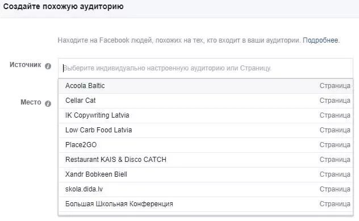Focus the source audience input field
The height and width of the screenshot is (221, 359).
(x=206, y=68)
